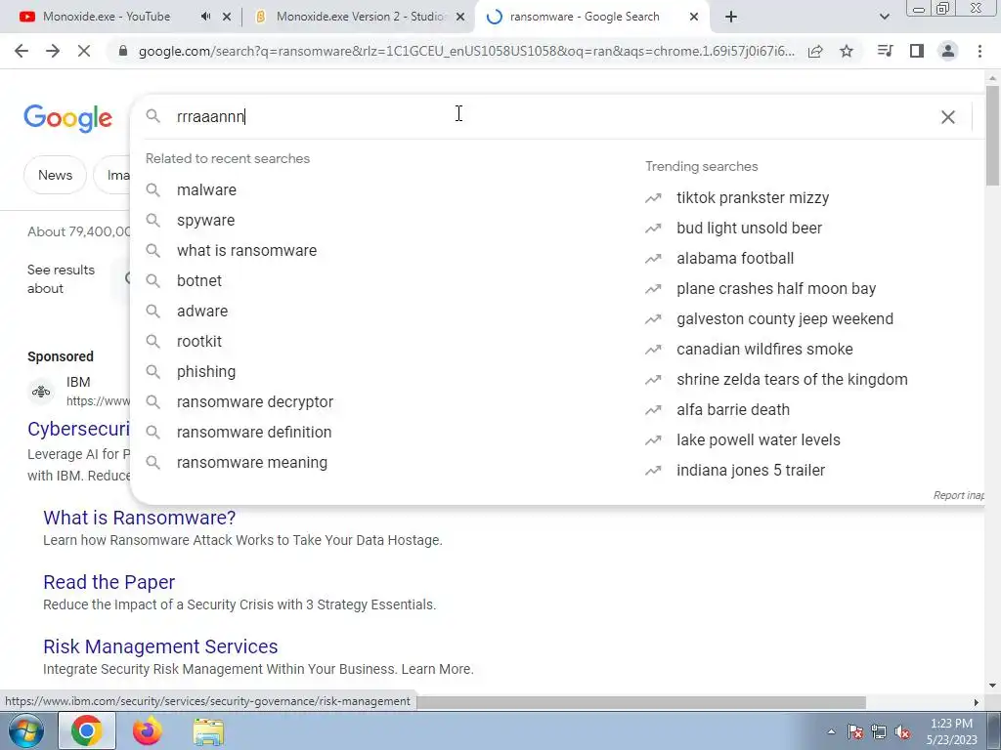Switch to Monoxide.exe YouTube tab
The height and width of the screenshot is (750, 1001).
click(107, 17)
